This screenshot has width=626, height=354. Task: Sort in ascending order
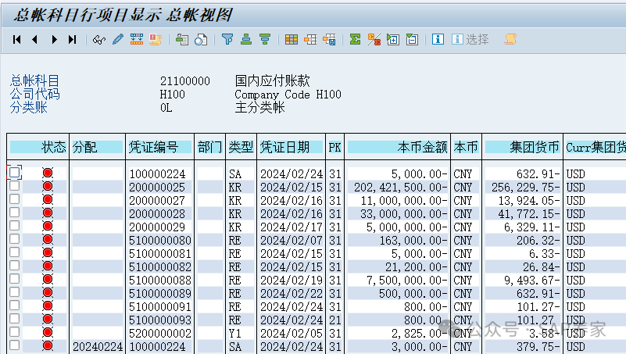pos(246,40)
